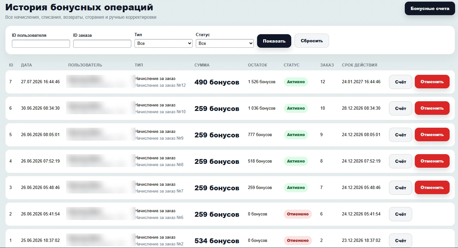The width and height of the screenshot is (458, 248).
Task: Click the История бонусных операций heading
Action: [x=79, y=7]
